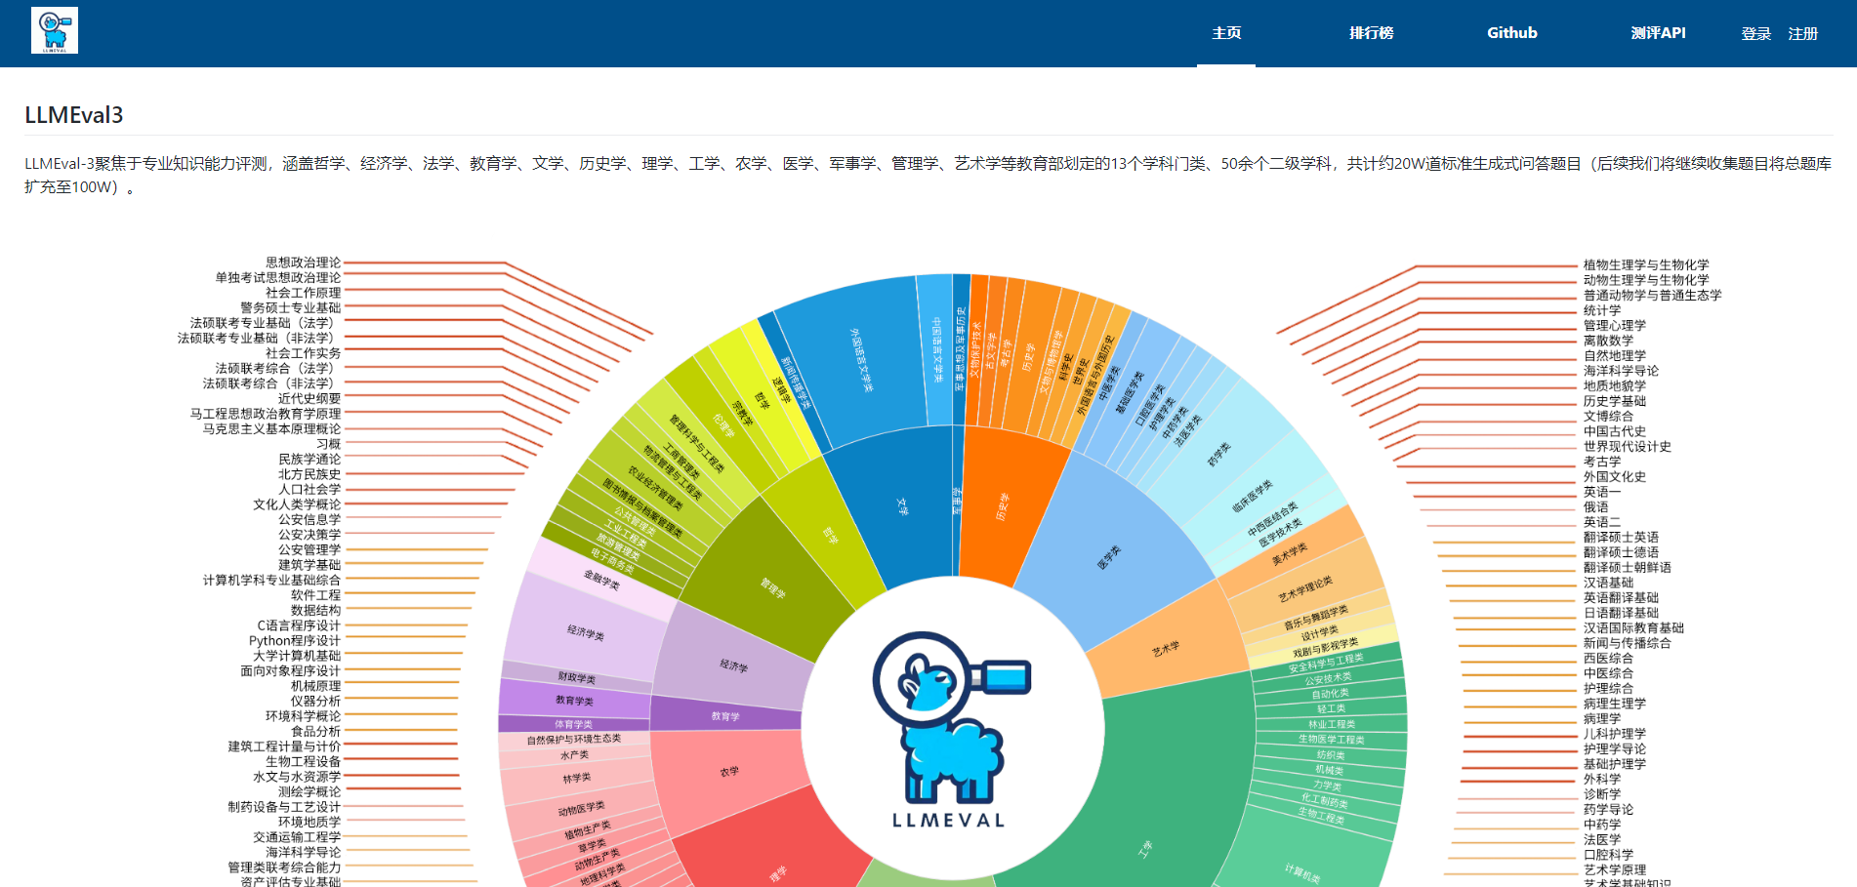The height and width of the screenshot is (887, 1857).
Task: Click the Python程序设计 label
Action: (295, 640)
